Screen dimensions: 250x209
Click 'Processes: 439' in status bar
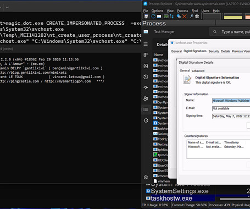pos(219,205)
